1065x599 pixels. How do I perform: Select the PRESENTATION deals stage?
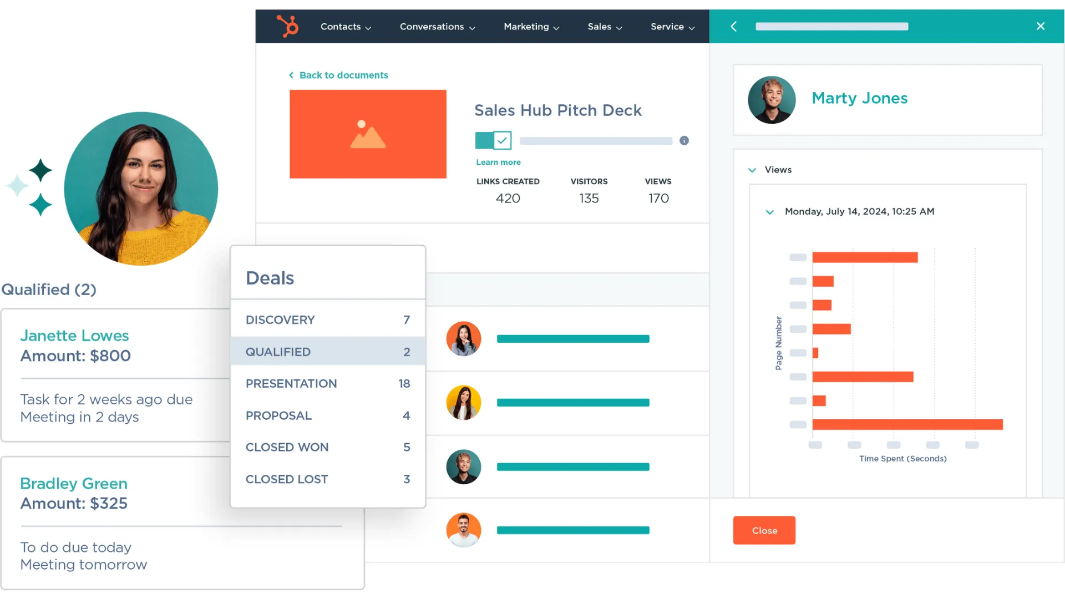point(327,384)
